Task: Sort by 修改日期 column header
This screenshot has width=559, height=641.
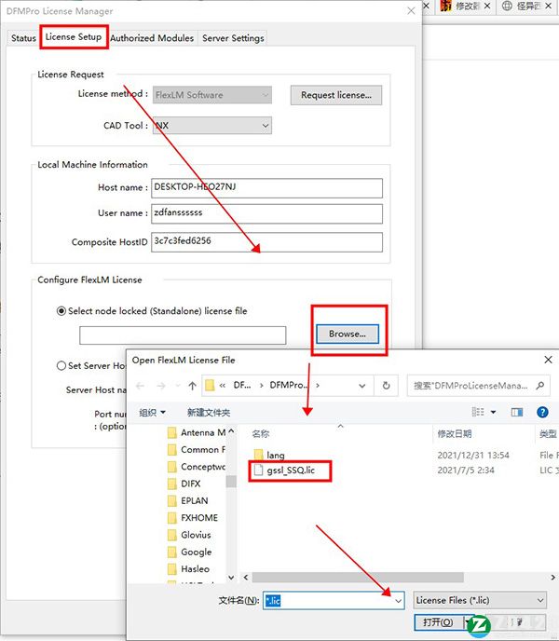Action: pyautogui.click(x=455, y=434)
